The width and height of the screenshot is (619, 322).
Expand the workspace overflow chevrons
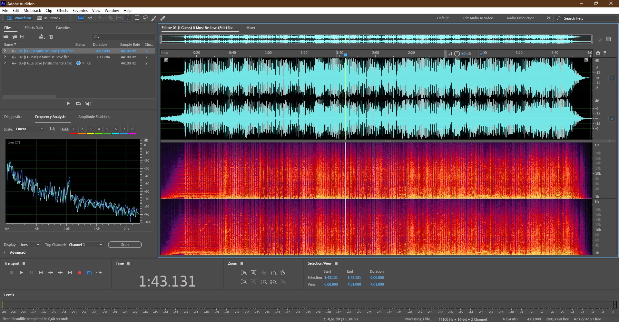pos(548,18)
